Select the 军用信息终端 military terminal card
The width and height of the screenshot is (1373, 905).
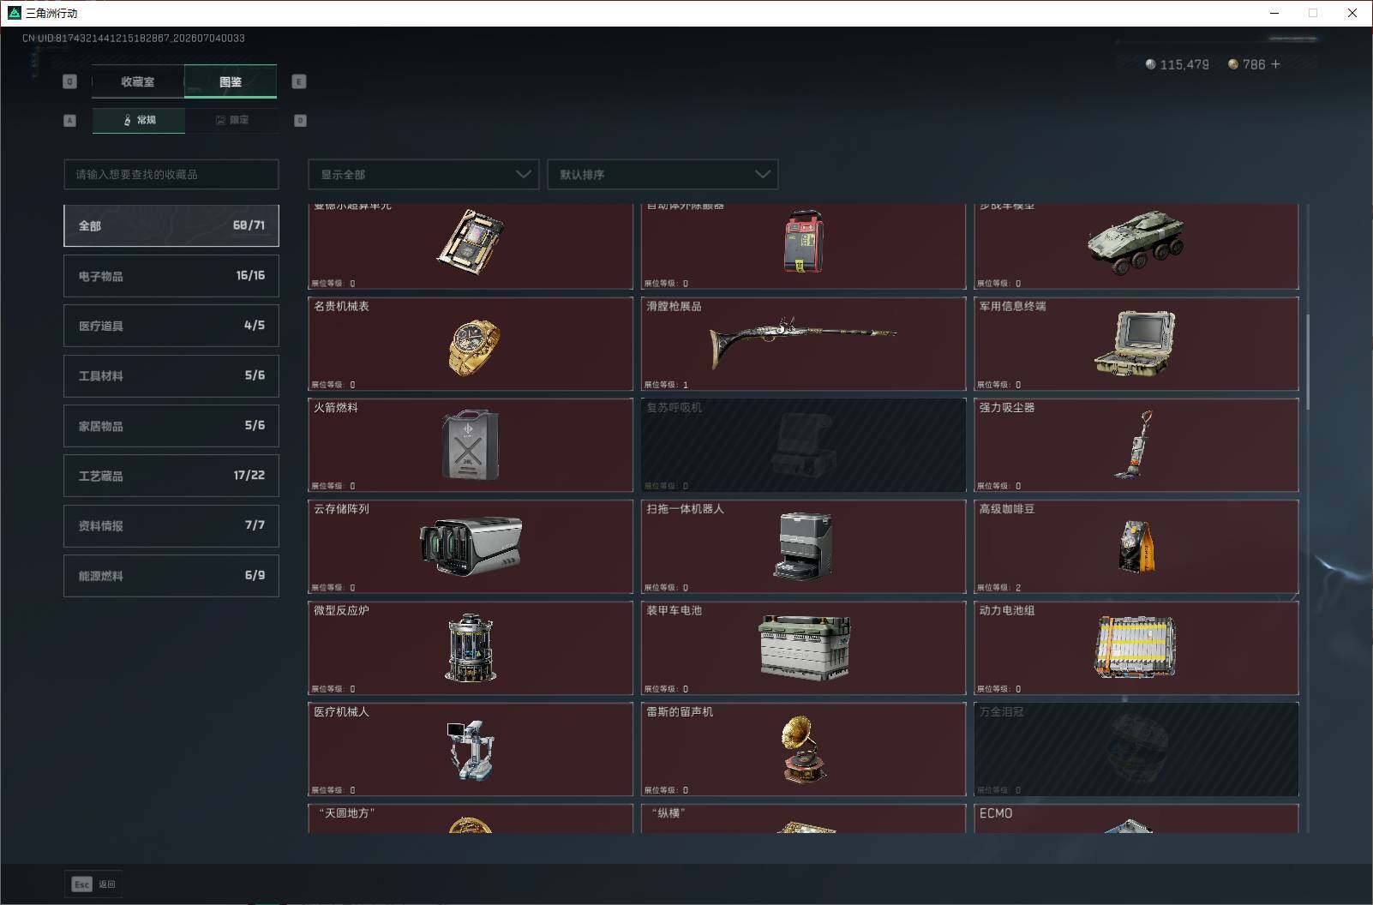tap(1136, 344)
